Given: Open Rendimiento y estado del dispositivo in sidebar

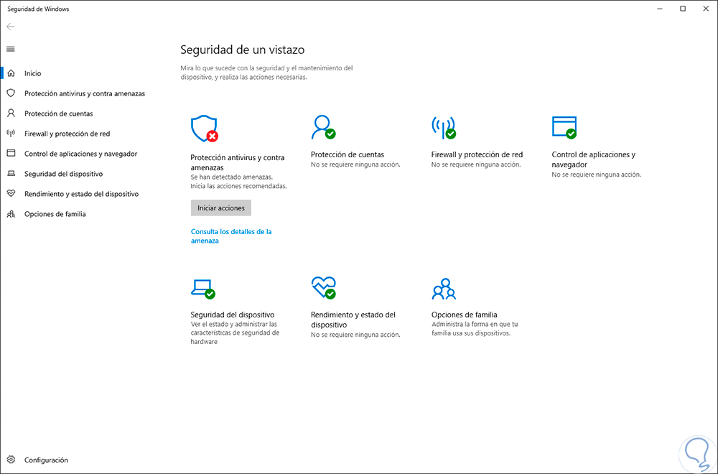Looking at the screenshot, I should [x=82, y=194].
